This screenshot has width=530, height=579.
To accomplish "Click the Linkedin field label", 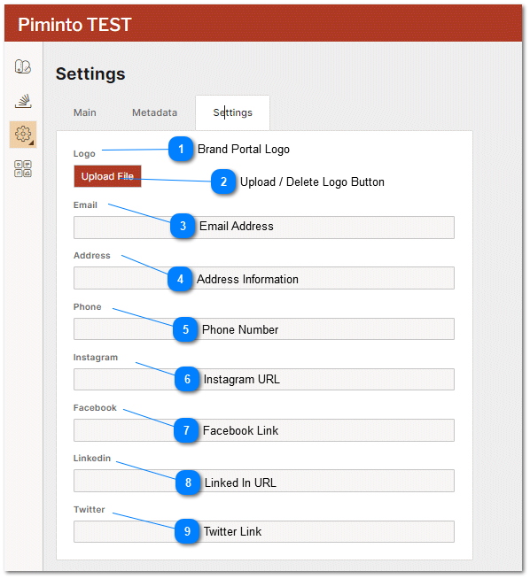I will point(92,459).
